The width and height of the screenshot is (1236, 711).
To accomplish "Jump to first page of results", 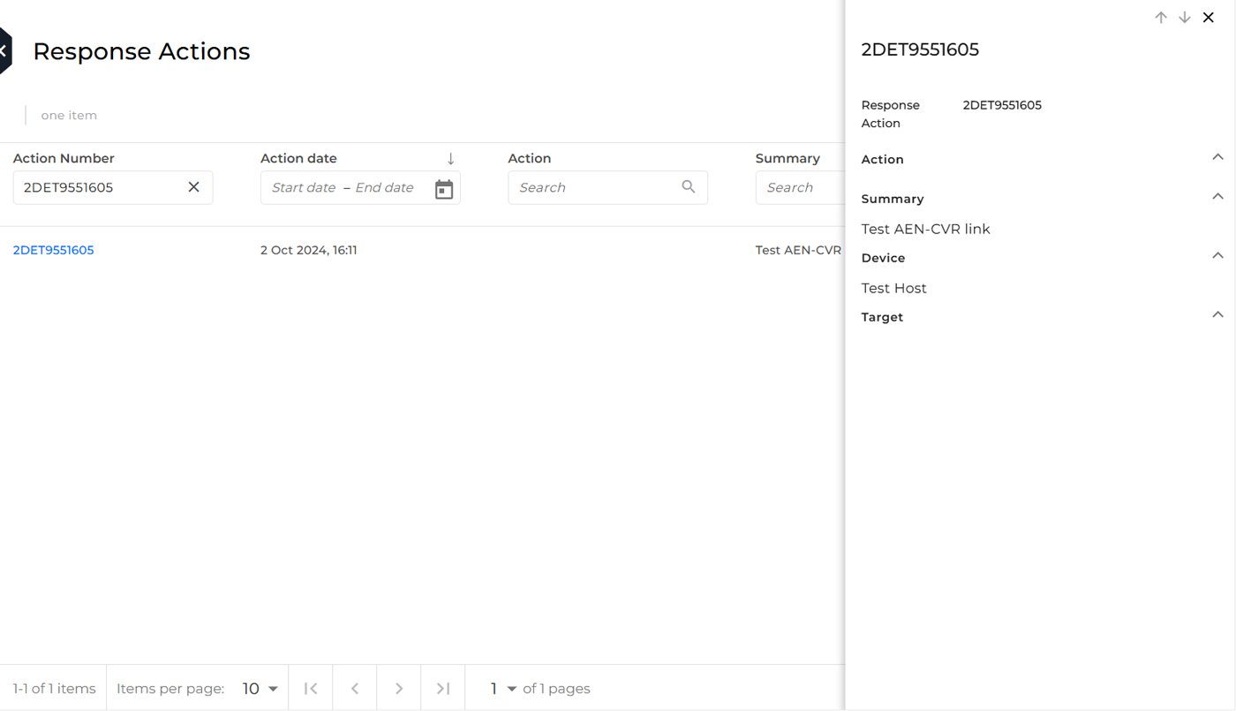I will coord(311,688).
